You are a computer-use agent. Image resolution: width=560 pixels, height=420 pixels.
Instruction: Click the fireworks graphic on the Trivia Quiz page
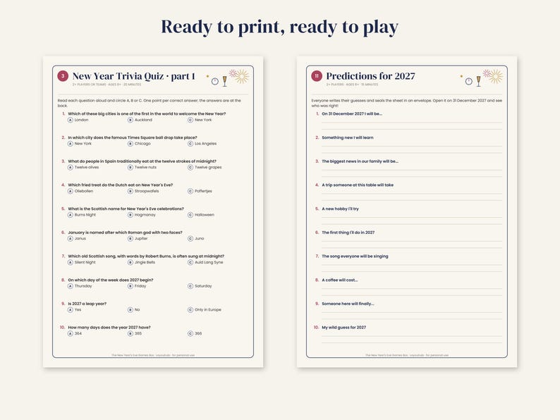(x=239, y=76)
